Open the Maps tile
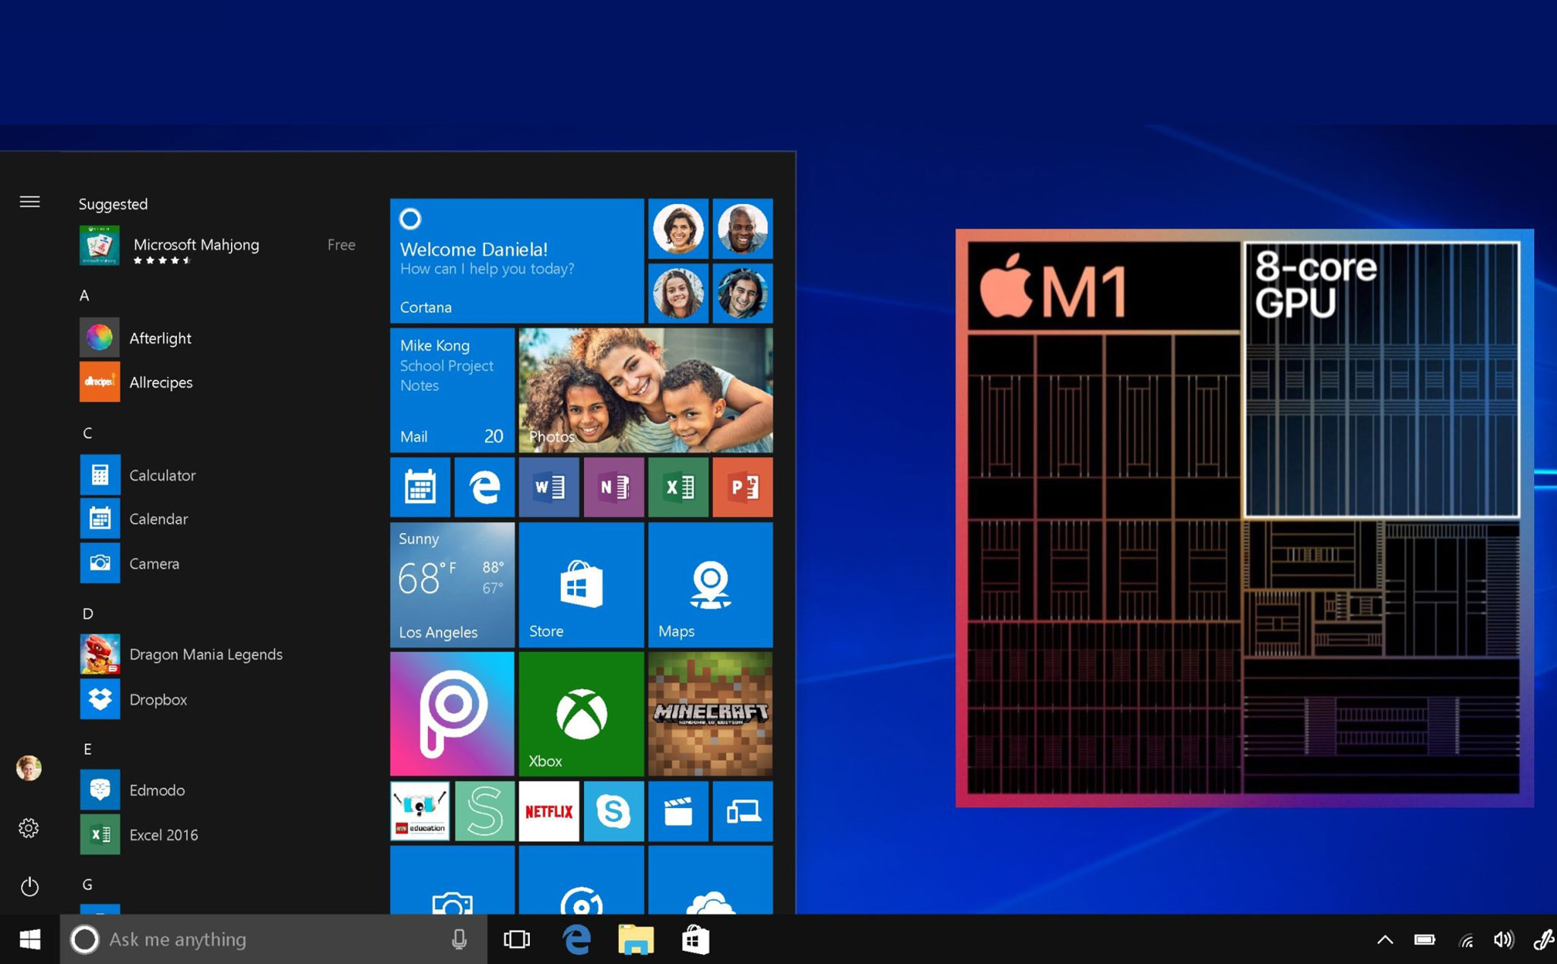Viewport: 1557px width, 964px height. pyautogui.click(x=710, y=585)
